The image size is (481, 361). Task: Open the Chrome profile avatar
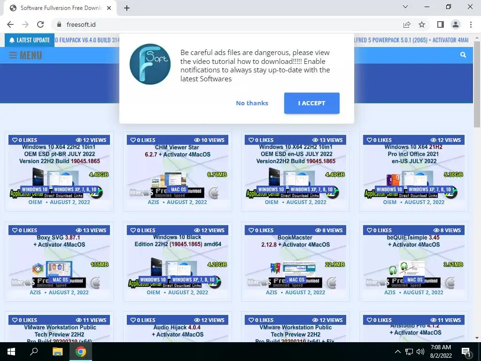pos(456,24)
